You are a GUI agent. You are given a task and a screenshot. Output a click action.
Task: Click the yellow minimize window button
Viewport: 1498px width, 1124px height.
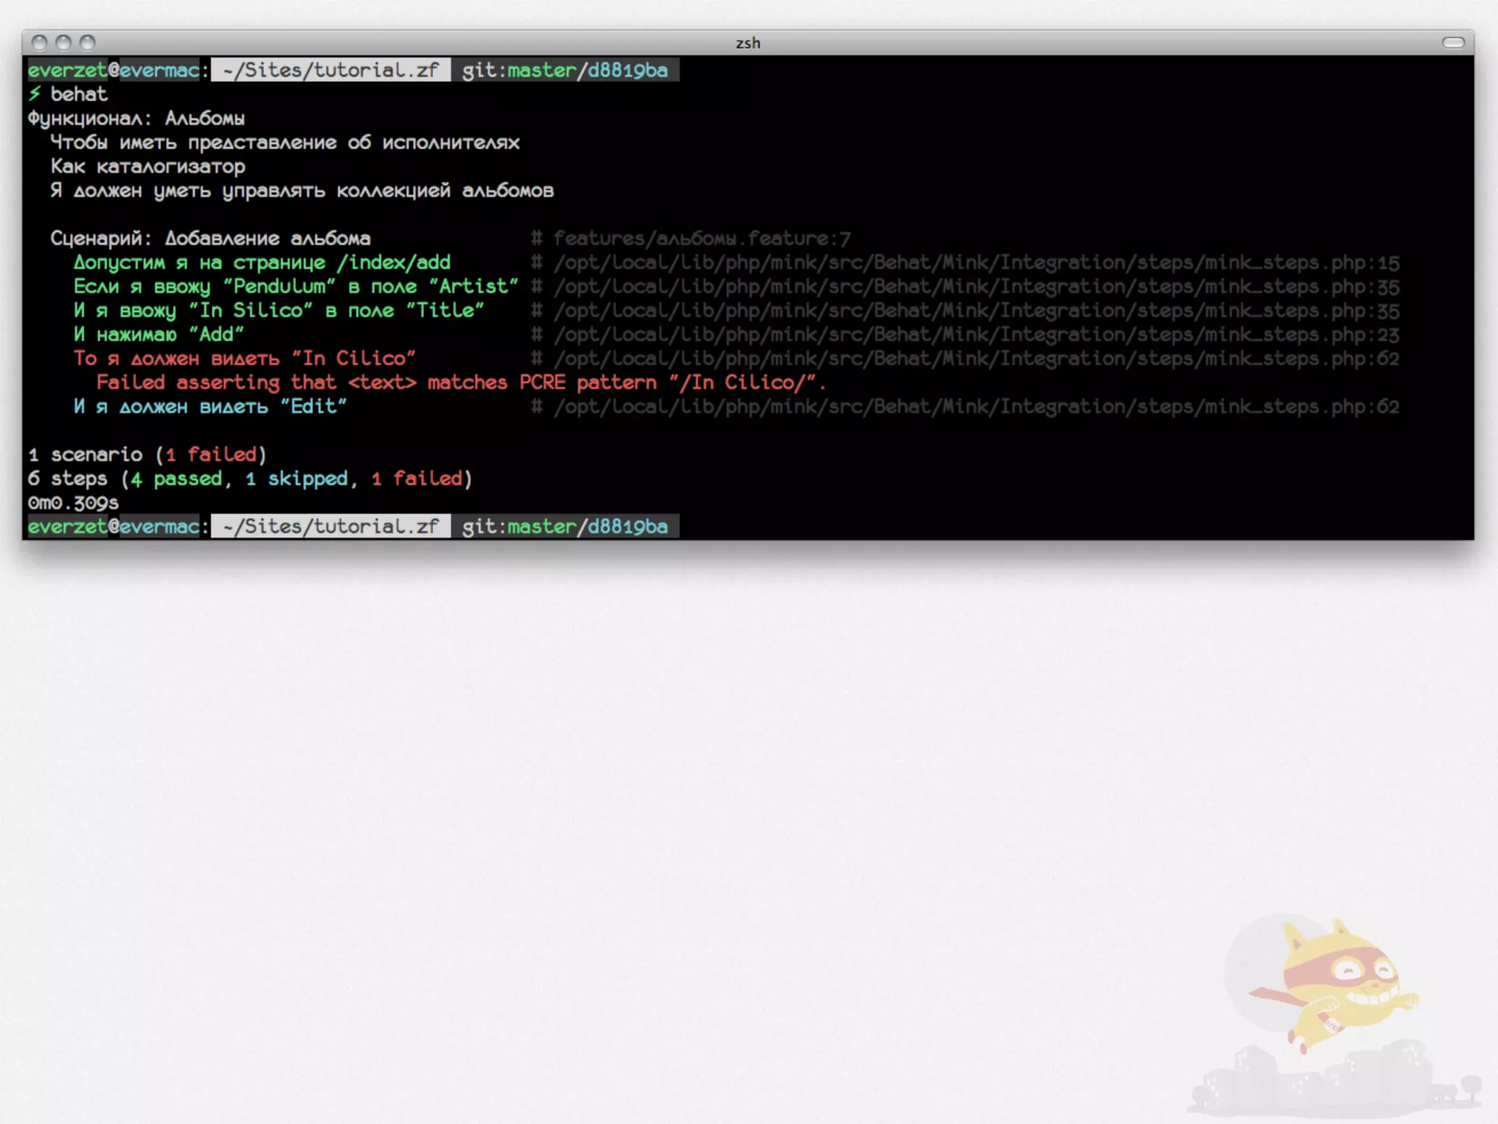click(64, 42)
